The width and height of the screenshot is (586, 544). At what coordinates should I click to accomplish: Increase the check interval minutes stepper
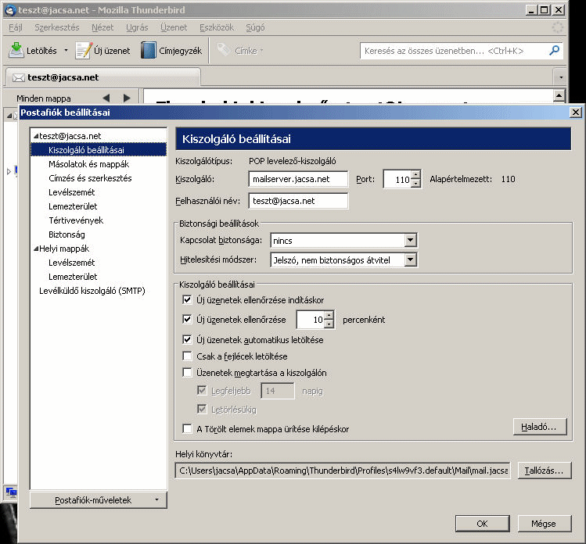click(x=329, y=315)
